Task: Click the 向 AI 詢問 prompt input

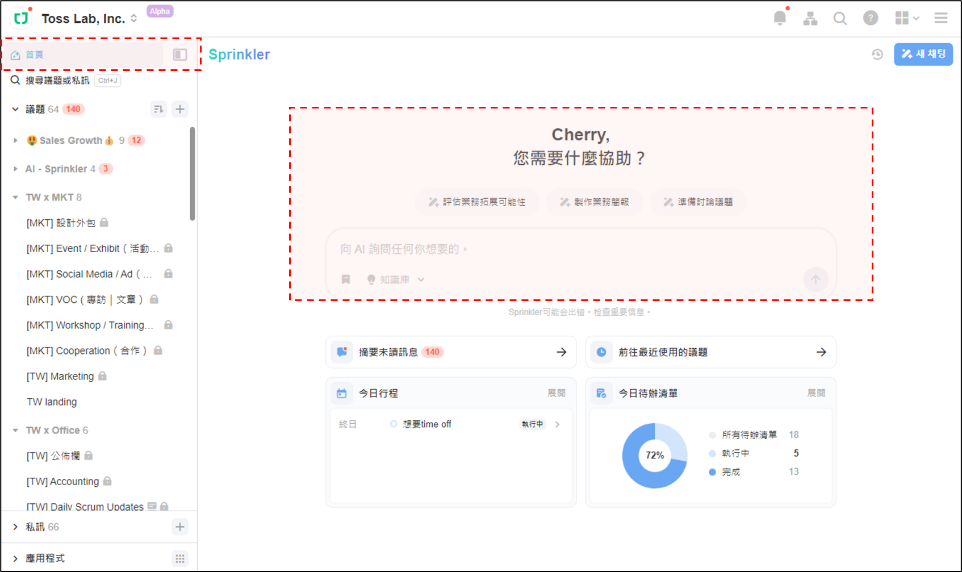Action: coord(580,249)
